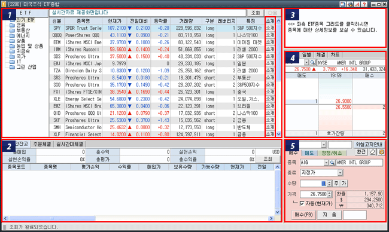The image size is (389, 232).
Task: Select the SMH Semiconductor row
Action: pos(157,127)
